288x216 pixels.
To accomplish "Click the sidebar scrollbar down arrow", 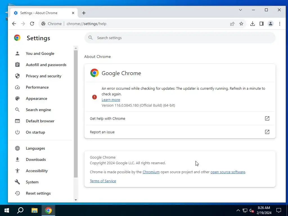I will pyautogui.click(x=76, y=200).
